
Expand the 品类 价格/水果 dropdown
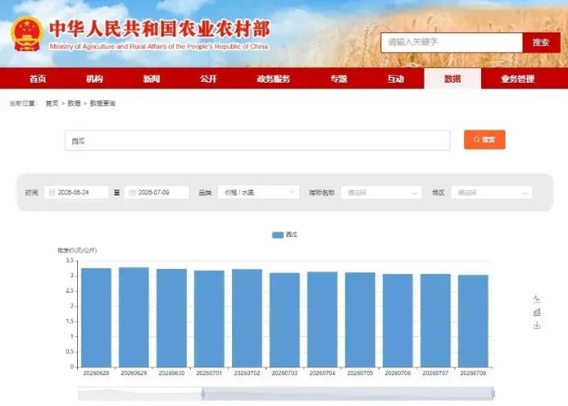[259, 193]
